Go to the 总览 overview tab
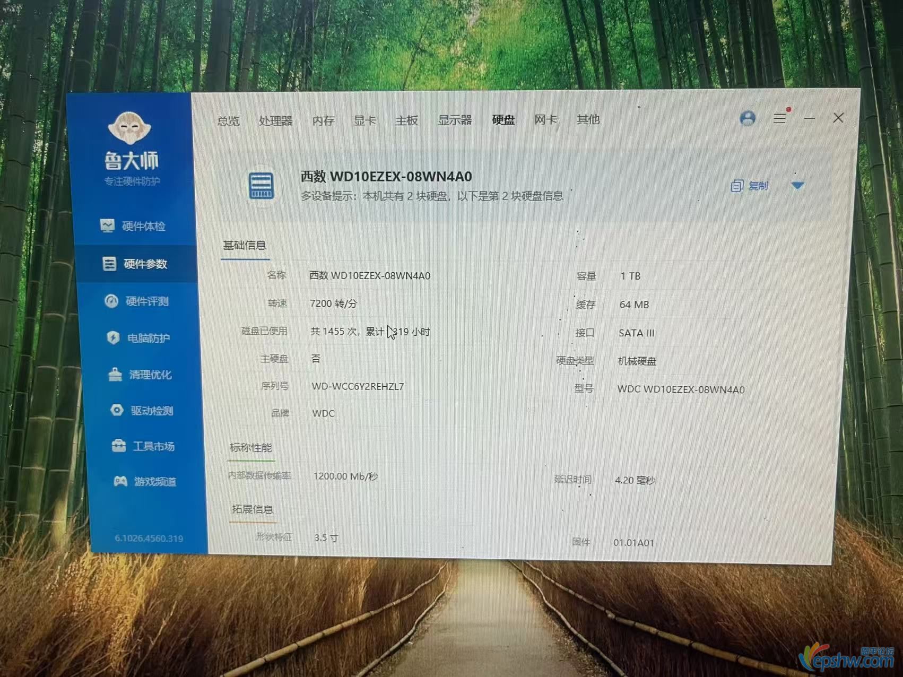This screenshot has width=903, height=677. [228, 121]
